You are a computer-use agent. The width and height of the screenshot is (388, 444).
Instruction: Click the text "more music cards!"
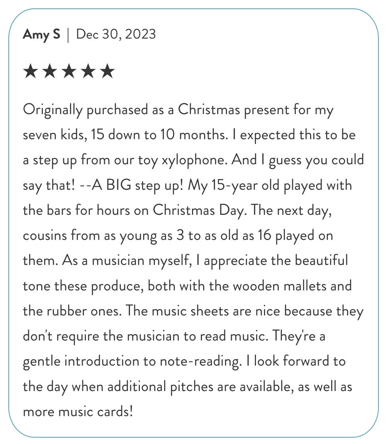click(78, 412)
